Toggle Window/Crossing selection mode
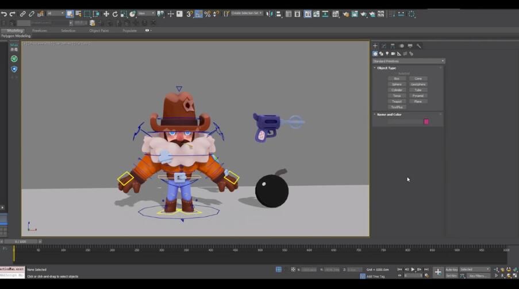The image size is (519, 289). (x=96, y=14)
